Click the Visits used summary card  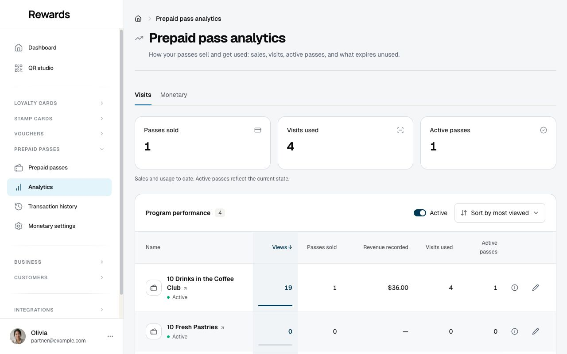click(x=346, y=143)
